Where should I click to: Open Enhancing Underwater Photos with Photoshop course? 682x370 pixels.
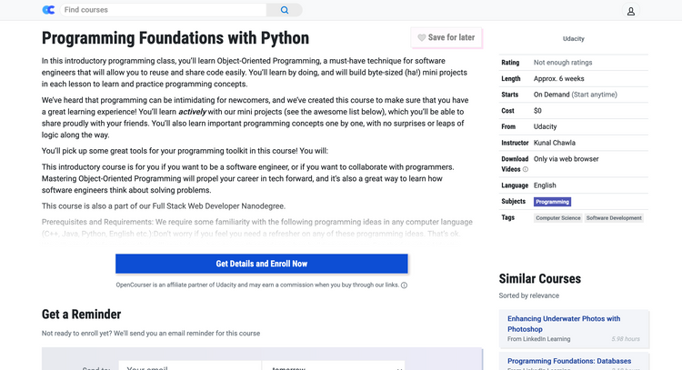(564, 324)
